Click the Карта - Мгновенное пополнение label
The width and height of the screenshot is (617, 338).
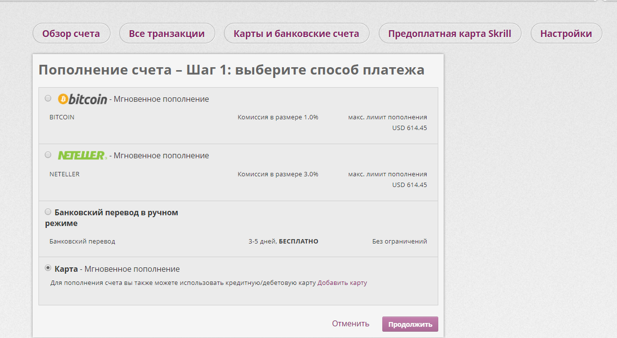click(x=117, y=269)
